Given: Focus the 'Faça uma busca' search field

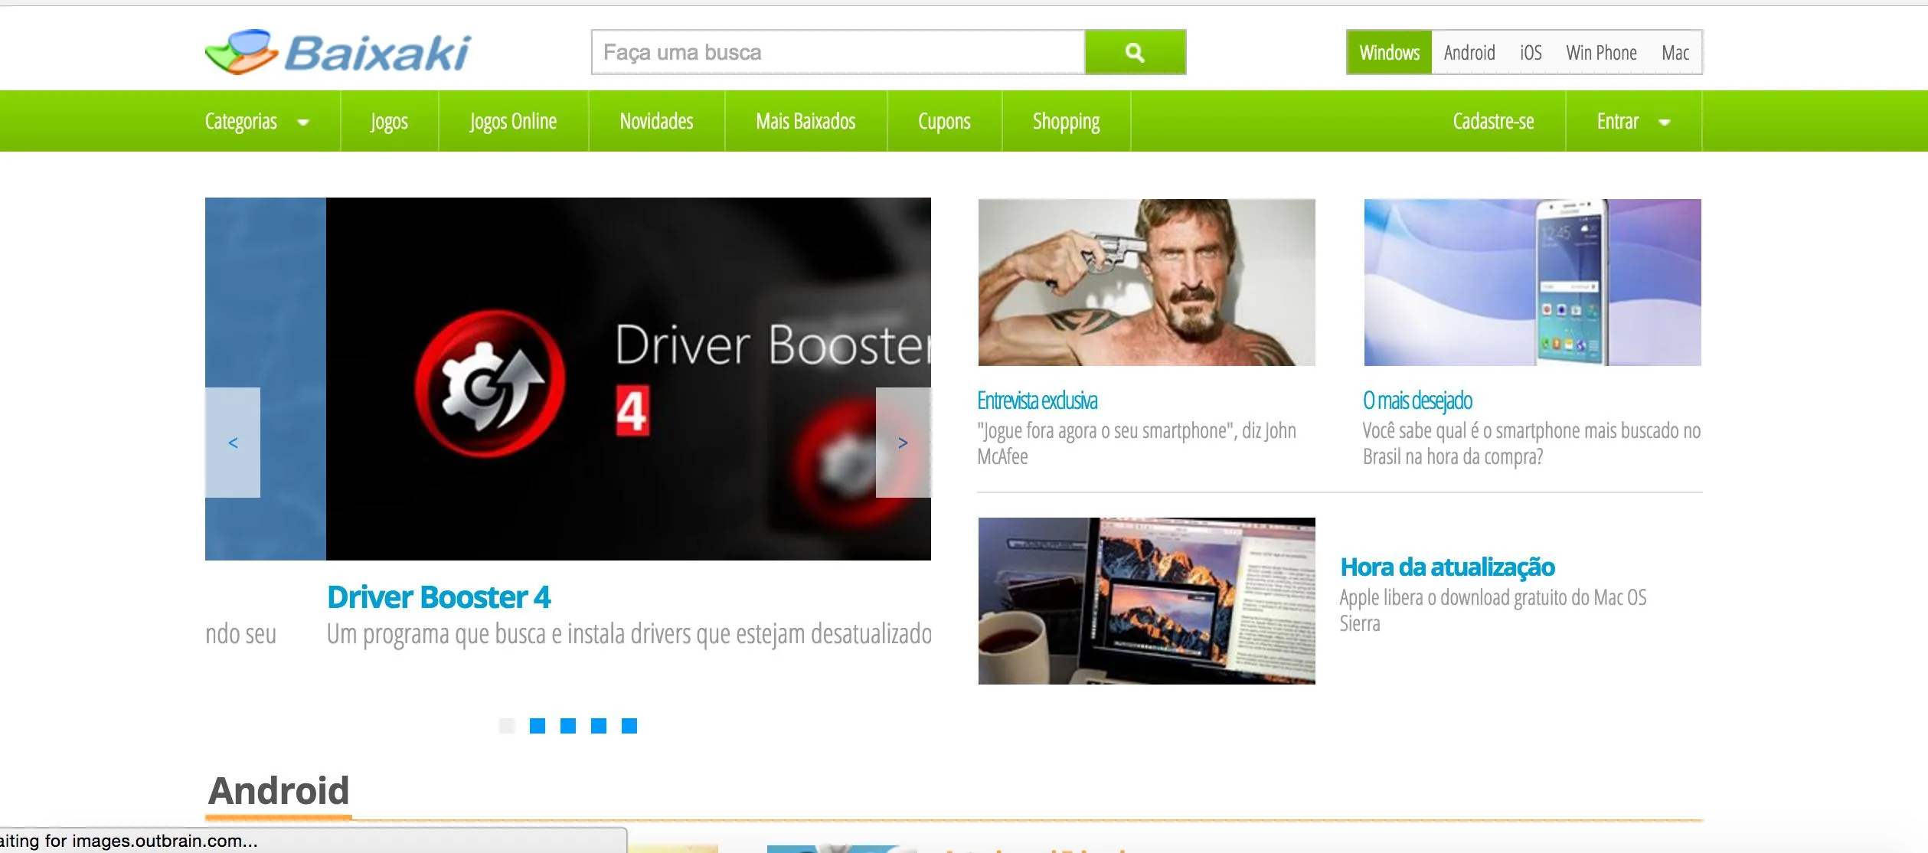Looking at the screenshot, I should tap(838, 52).
